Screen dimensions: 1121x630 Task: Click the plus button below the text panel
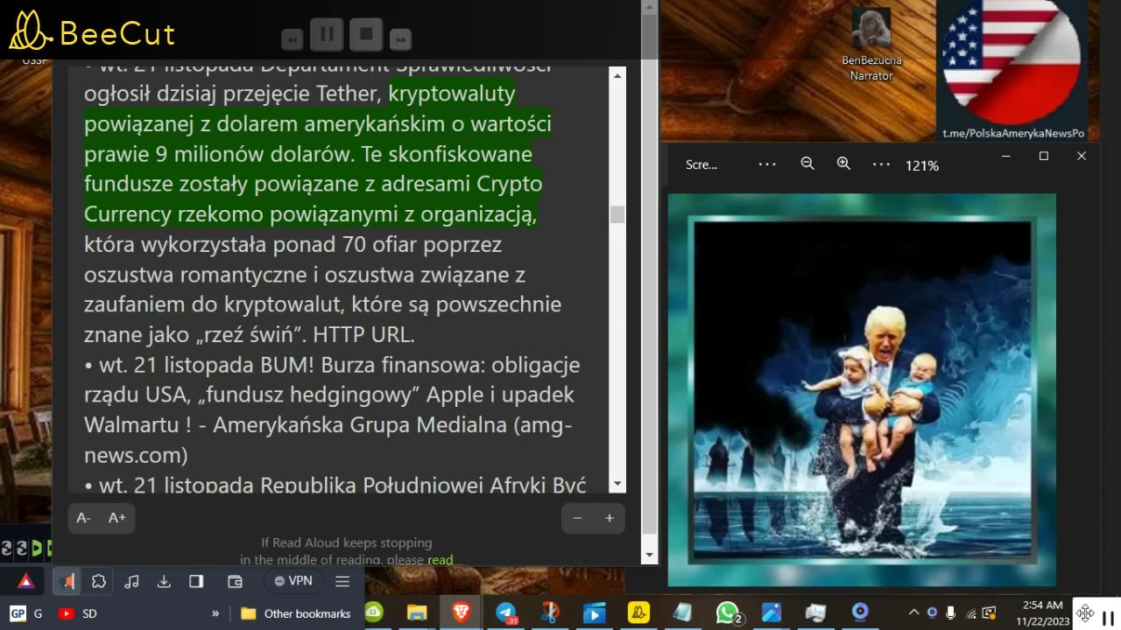point(610,518)
